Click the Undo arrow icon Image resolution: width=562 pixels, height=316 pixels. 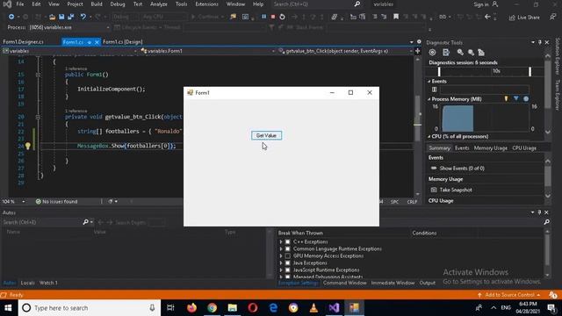coord(83,17)
